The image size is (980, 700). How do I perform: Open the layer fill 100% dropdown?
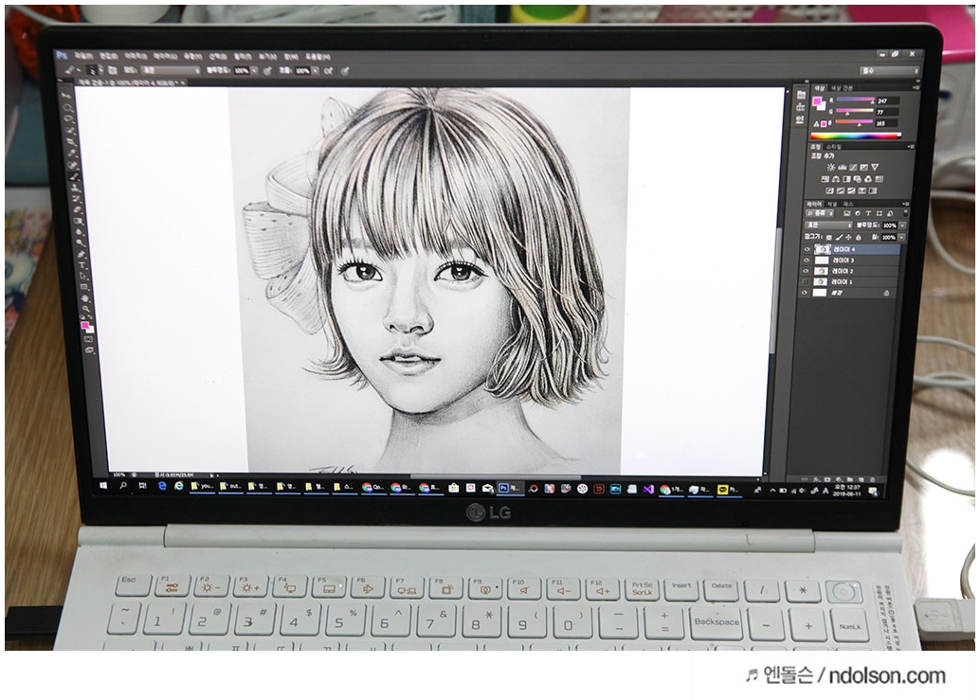[902, 238]
